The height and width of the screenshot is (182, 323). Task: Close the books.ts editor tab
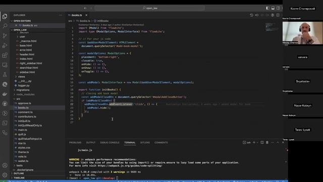point(86,15)
